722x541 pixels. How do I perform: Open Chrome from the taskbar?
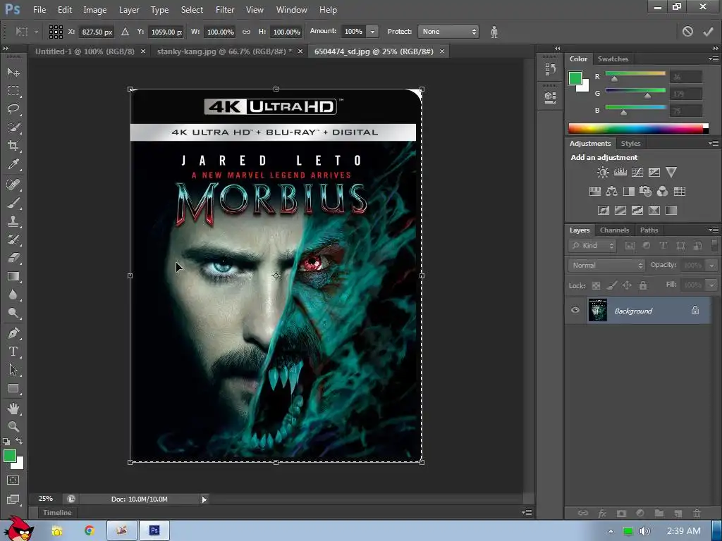[x=90, y=530]
